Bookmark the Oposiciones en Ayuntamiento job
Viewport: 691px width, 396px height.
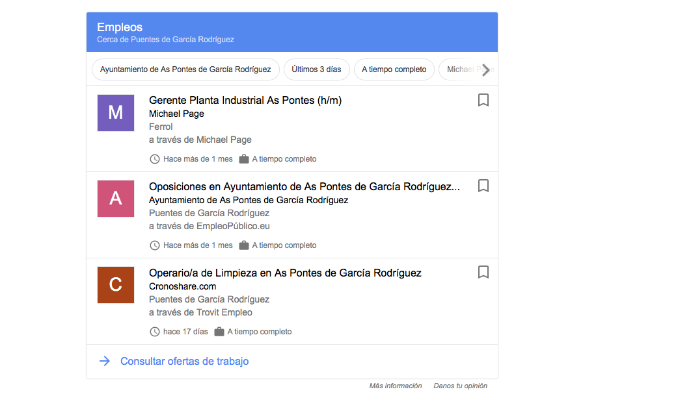pyautogui.click(x=483, y=186)
